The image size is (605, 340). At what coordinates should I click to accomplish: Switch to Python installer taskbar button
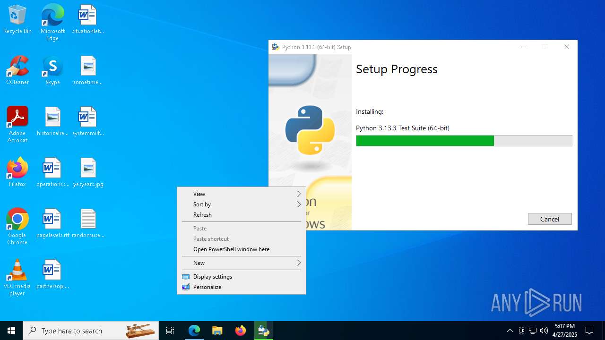(x=263, y=331)
